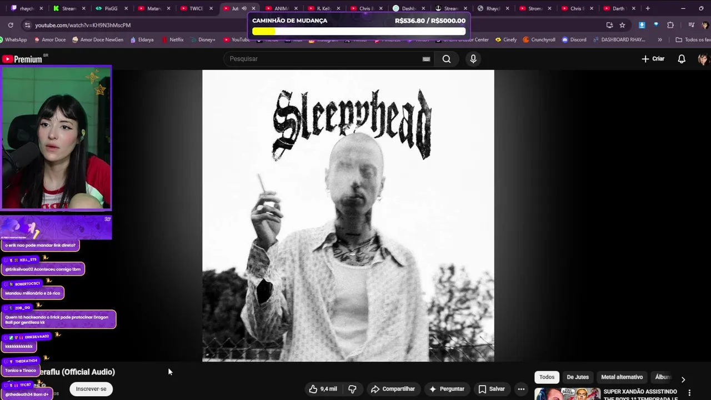Show more filter chips with right arrow
Viewport: 711px width, 400px height.
point(683,379)
